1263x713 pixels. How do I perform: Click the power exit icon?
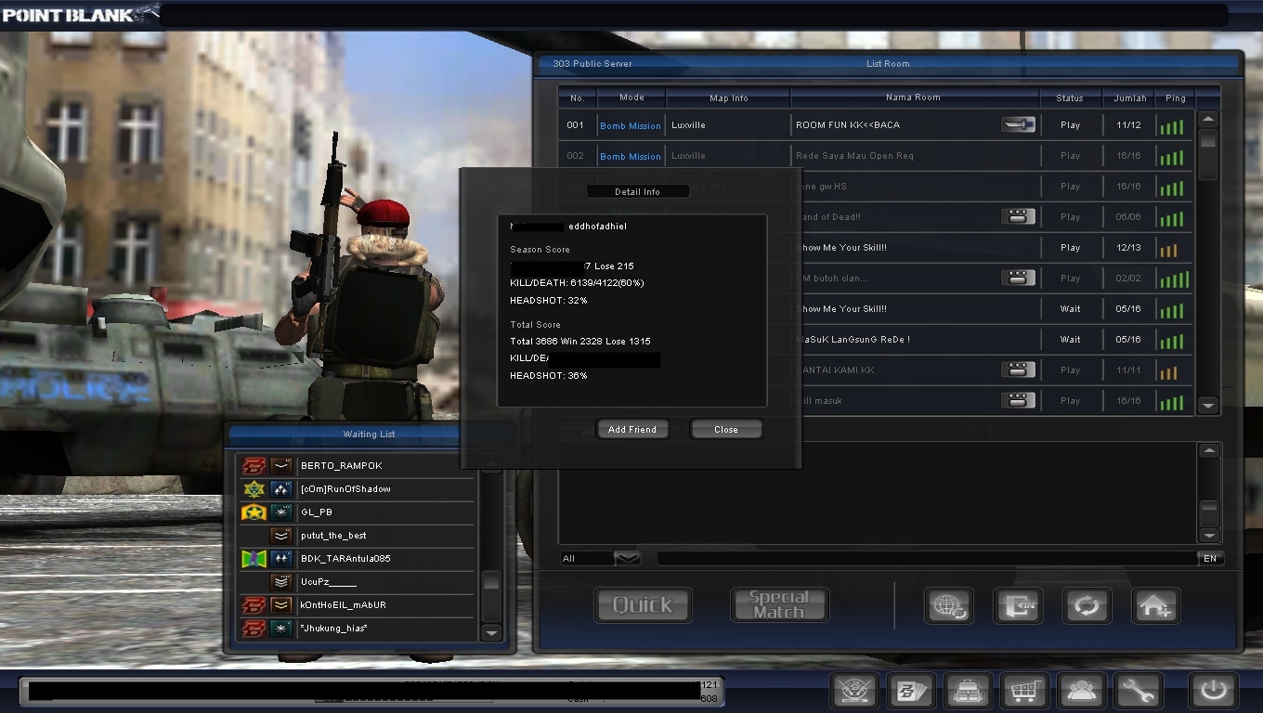[1214, 692]
